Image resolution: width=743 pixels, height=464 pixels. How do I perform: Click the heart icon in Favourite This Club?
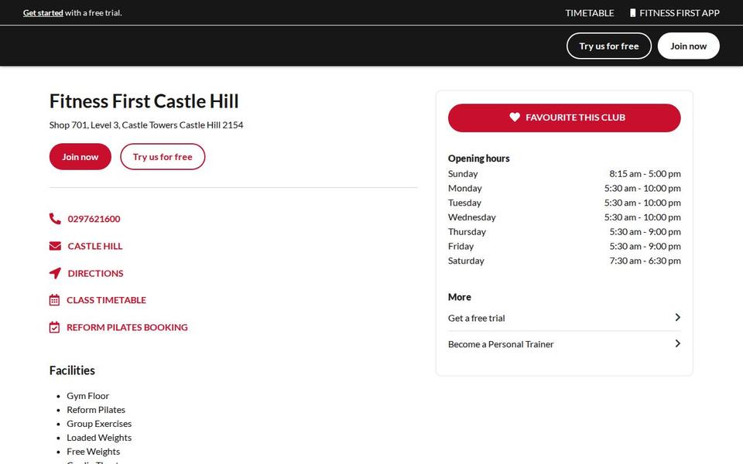pyautogui.click(x=515, y=117)
